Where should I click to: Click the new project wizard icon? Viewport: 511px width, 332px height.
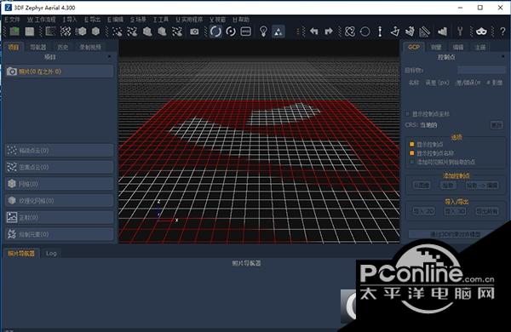50,31
